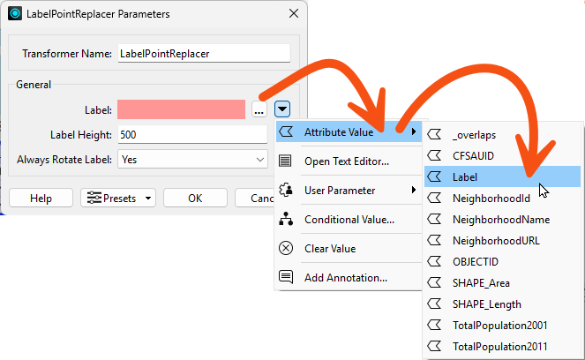The width and height of the screenshot is (585, 360).
Task: Click the Attribute Value menu icon
Action: (286, 131)
